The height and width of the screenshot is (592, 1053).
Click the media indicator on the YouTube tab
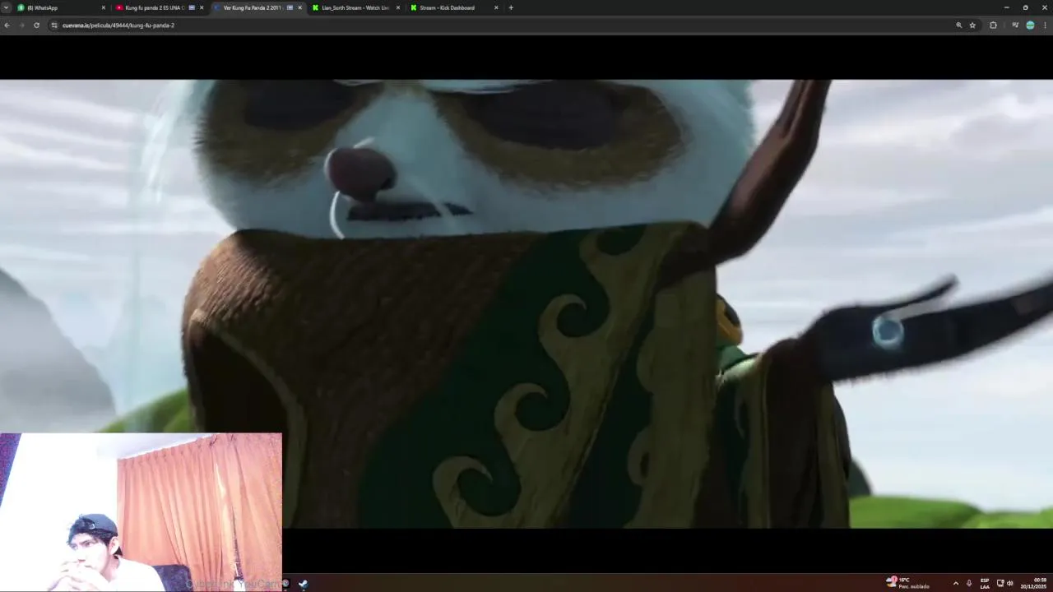click(192, 7)
